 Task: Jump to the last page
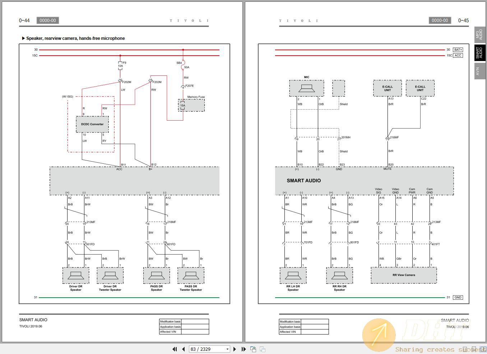243,349
